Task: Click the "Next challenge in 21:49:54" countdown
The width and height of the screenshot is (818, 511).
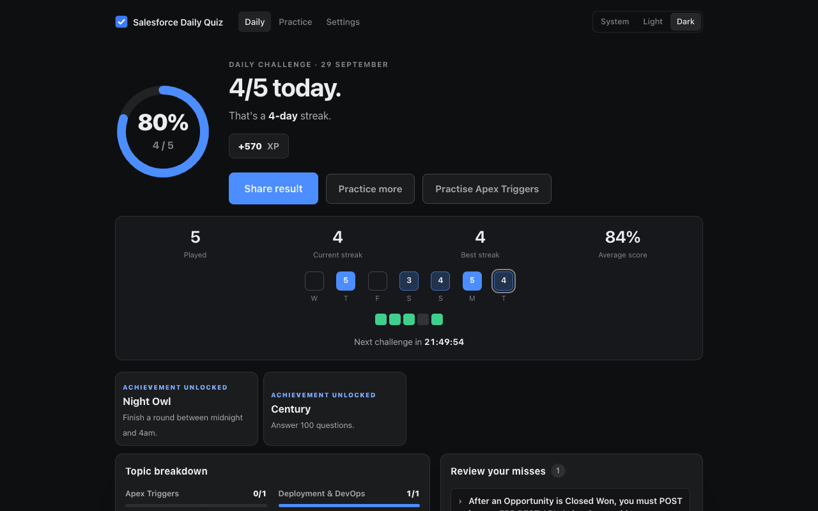Action: [x=409, y=342]
